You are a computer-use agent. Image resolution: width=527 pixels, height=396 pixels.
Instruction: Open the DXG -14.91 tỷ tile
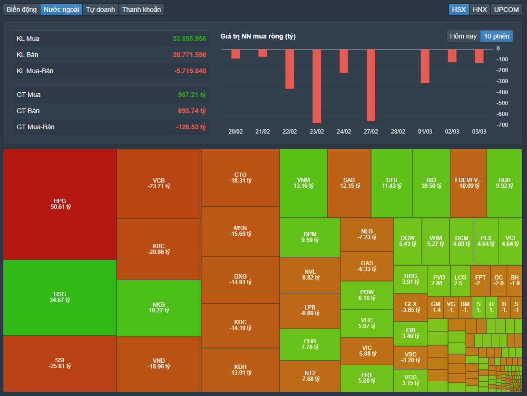240,280
